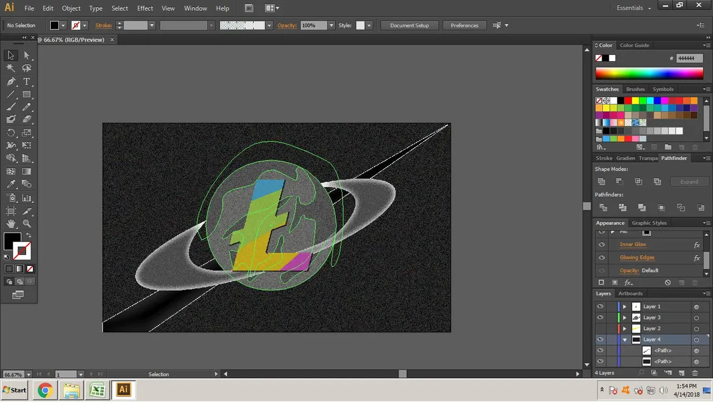Select the Zoom tool

coord(27,224)
